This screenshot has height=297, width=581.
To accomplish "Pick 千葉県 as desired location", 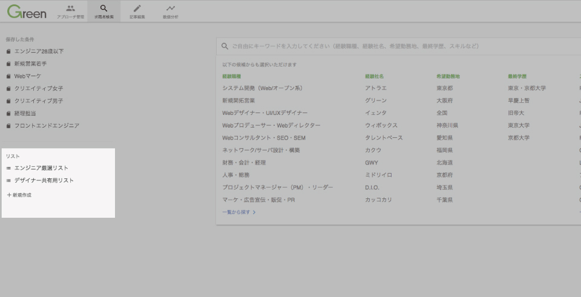I will pyautogui.click(x=445, y=200).
